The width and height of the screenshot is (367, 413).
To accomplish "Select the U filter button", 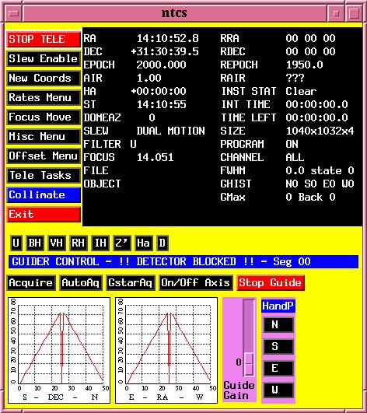I will (x=16, y=243).
